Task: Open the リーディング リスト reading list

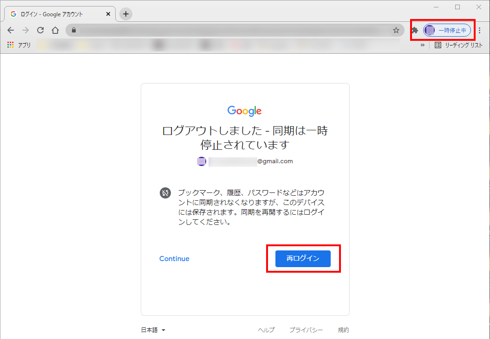Action: 459,45
